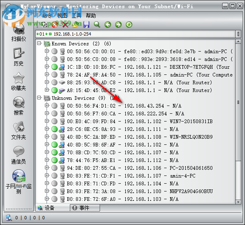Image resolution: width=245 pixels, height=225 pixels.
Task: Select the 子网/Wi-Fi监测 globe icon
Action: tap(19, 175)
